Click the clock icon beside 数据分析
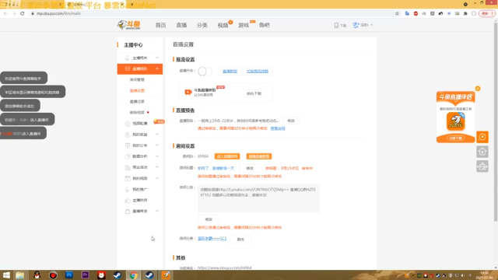Screen dimensions: 498x280 (x=128, y=156)
